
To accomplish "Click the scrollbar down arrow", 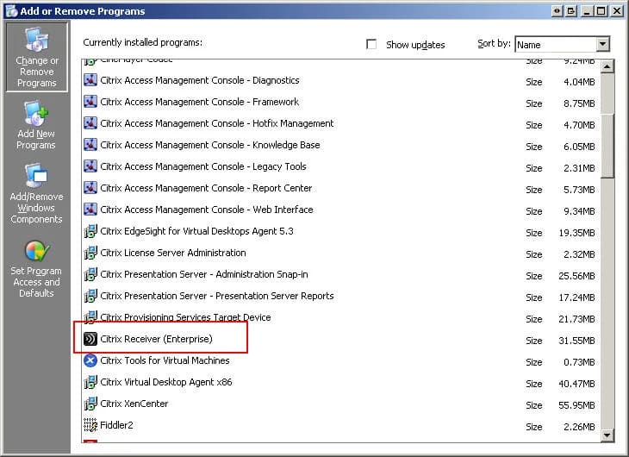I will point(607,435).
